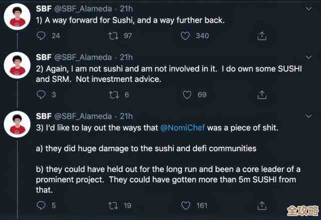Retweet the tweet about Sushi way forward
This screenshot has width=321, height=220.
113,36
